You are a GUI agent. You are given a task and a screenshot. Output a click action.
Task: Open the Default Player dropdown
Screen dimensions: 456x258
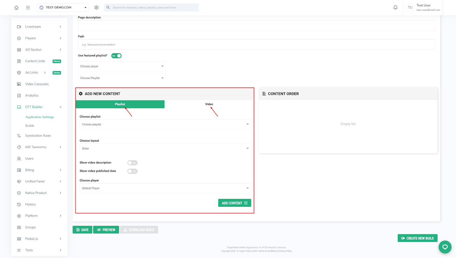(165, 188)
